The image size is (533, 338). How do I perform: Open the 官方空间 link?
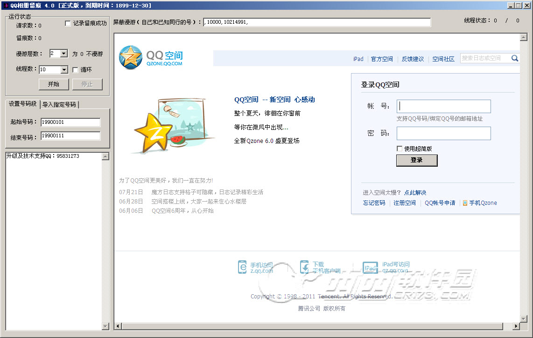pyautogui.click(x=382, y=59)
